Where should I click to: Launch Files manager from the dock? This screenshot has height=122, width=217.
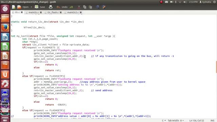click(x=5, y=18)
